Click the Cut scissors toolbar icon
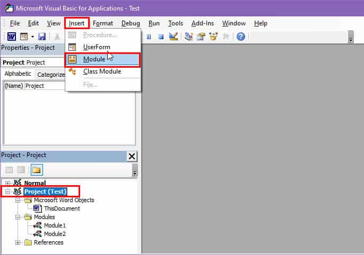The height and width of the screenshot is (255, 364). pyautogui.click(x=57, y=37)
